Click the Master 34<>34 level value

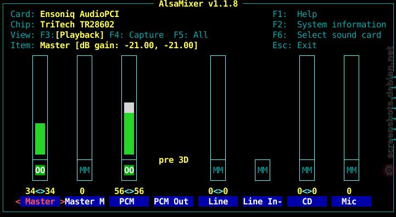coord(40,191)
